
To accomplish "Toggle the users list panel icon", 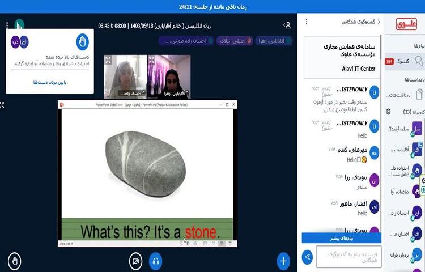I will pyautogui.click(x=287, y=25).
